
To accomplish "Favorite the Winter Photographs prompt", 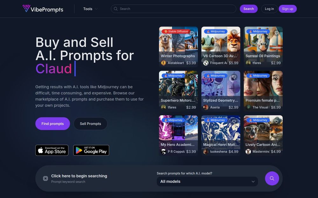I will 192,33.
